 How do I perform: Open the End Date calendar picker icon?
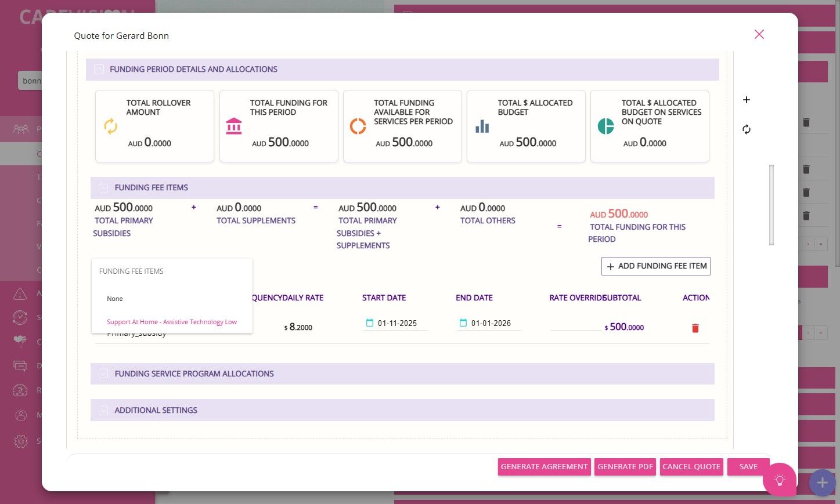(x=463, y=323)
